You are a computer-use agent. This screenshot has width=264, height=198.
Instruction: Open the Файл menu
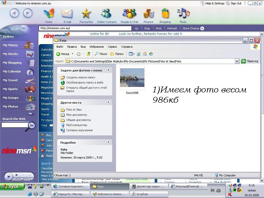(60, 47)
